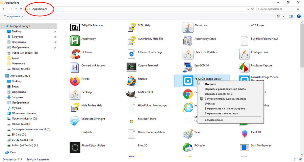Select the Hide Folders Help icon
The width and height of the screenshot is (304, 162).
[75, 108]
